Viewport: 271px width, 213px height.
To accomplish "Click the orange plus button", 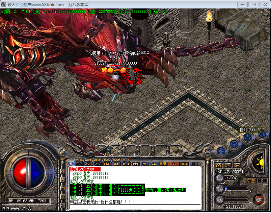I will point(173,164).
